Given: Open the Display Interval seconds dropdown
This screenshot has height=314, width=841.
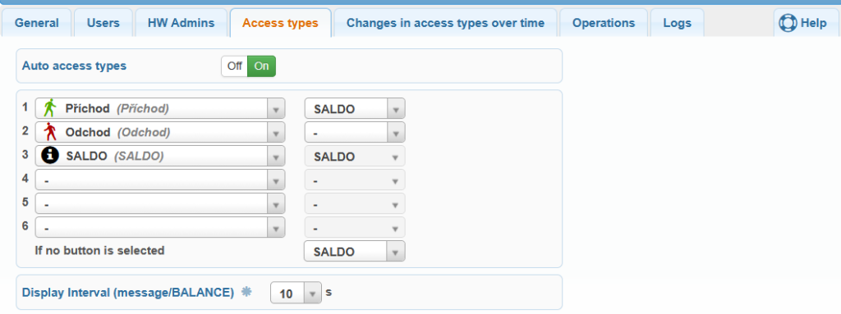Looking at the screenshot, I should coord(296,294).
